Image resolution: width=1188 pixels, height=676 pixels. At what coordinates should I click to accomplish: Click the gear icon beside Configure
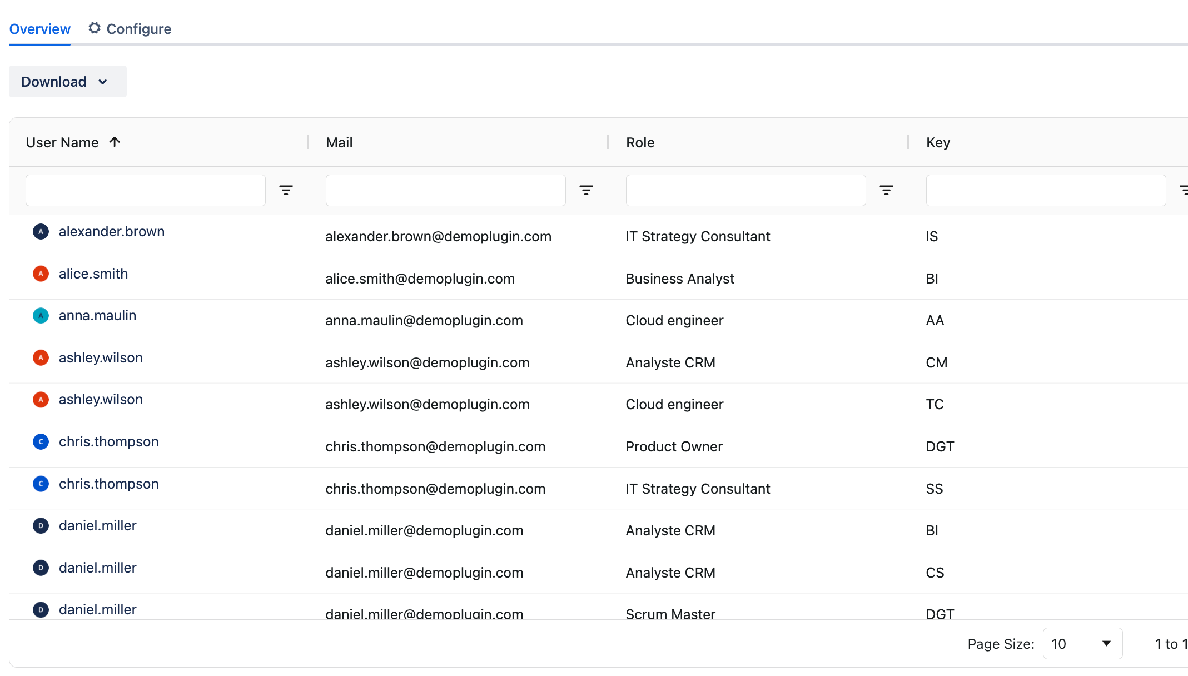coord(95,28)
